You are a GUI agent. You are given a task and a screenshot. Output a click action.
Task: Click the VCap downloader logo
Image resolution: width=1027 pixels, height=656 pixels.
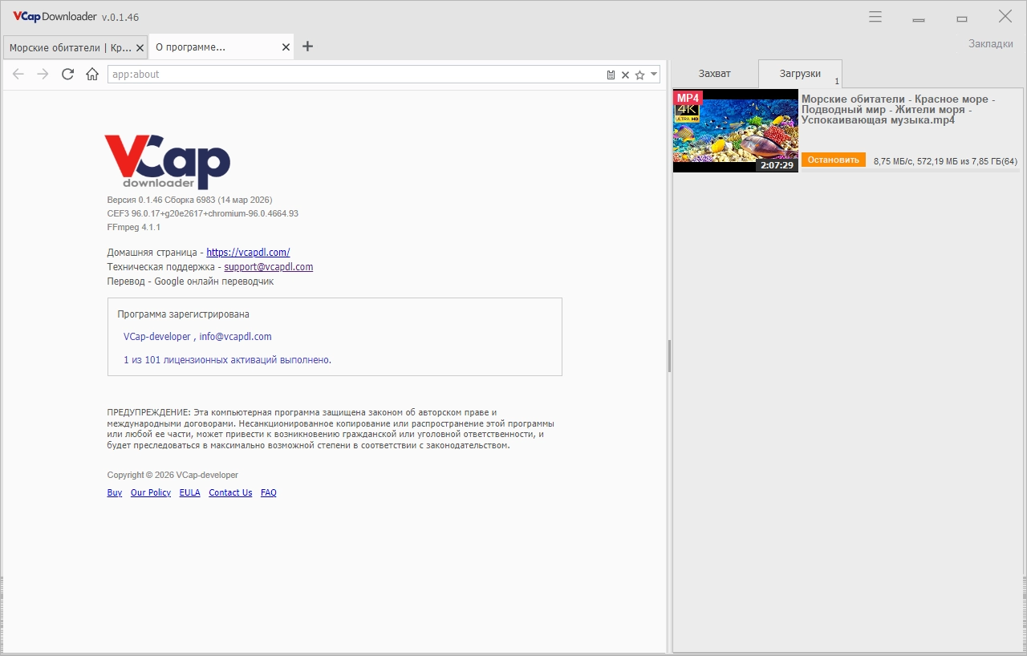[167, 161]
